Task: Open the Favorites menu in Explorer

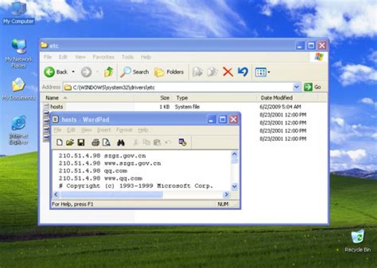Action: pos(103,57)
